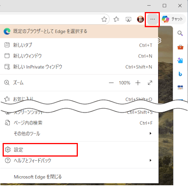Click the Edge logo in banner
The width and height of the screenshot is (188, 186).
7,31
